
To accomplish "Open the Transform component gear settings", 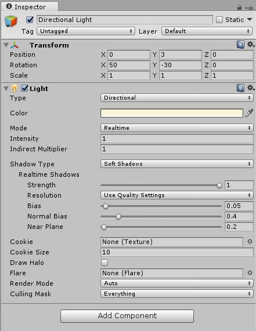I will pos(251,45).
